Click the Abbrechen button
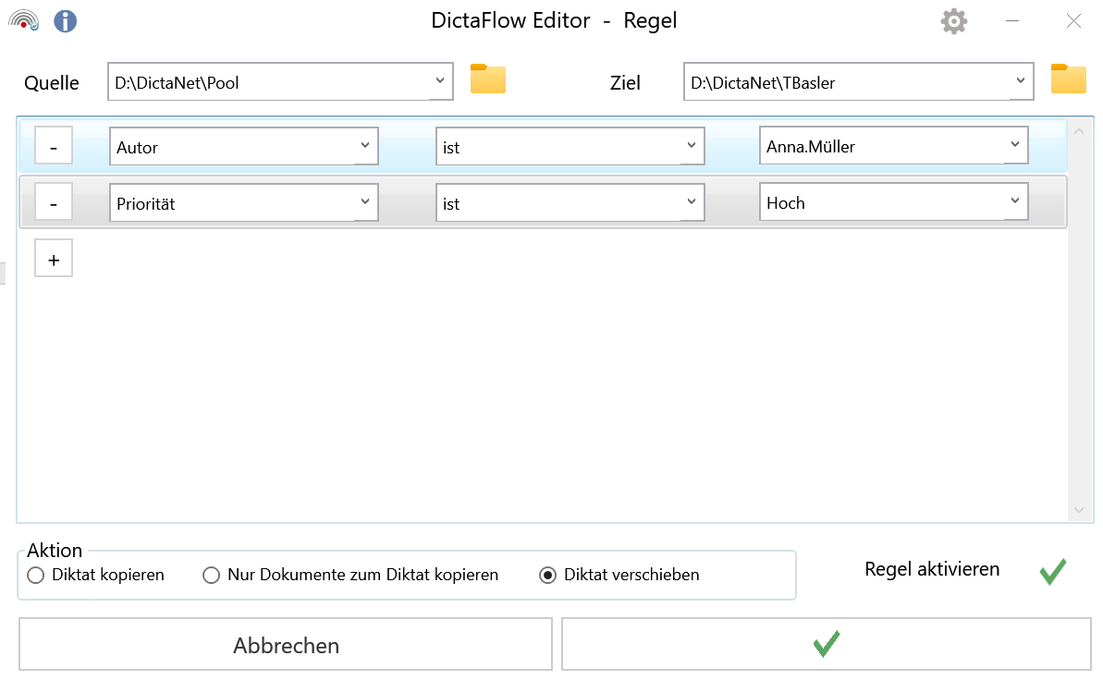 click(x=286, y=645)
